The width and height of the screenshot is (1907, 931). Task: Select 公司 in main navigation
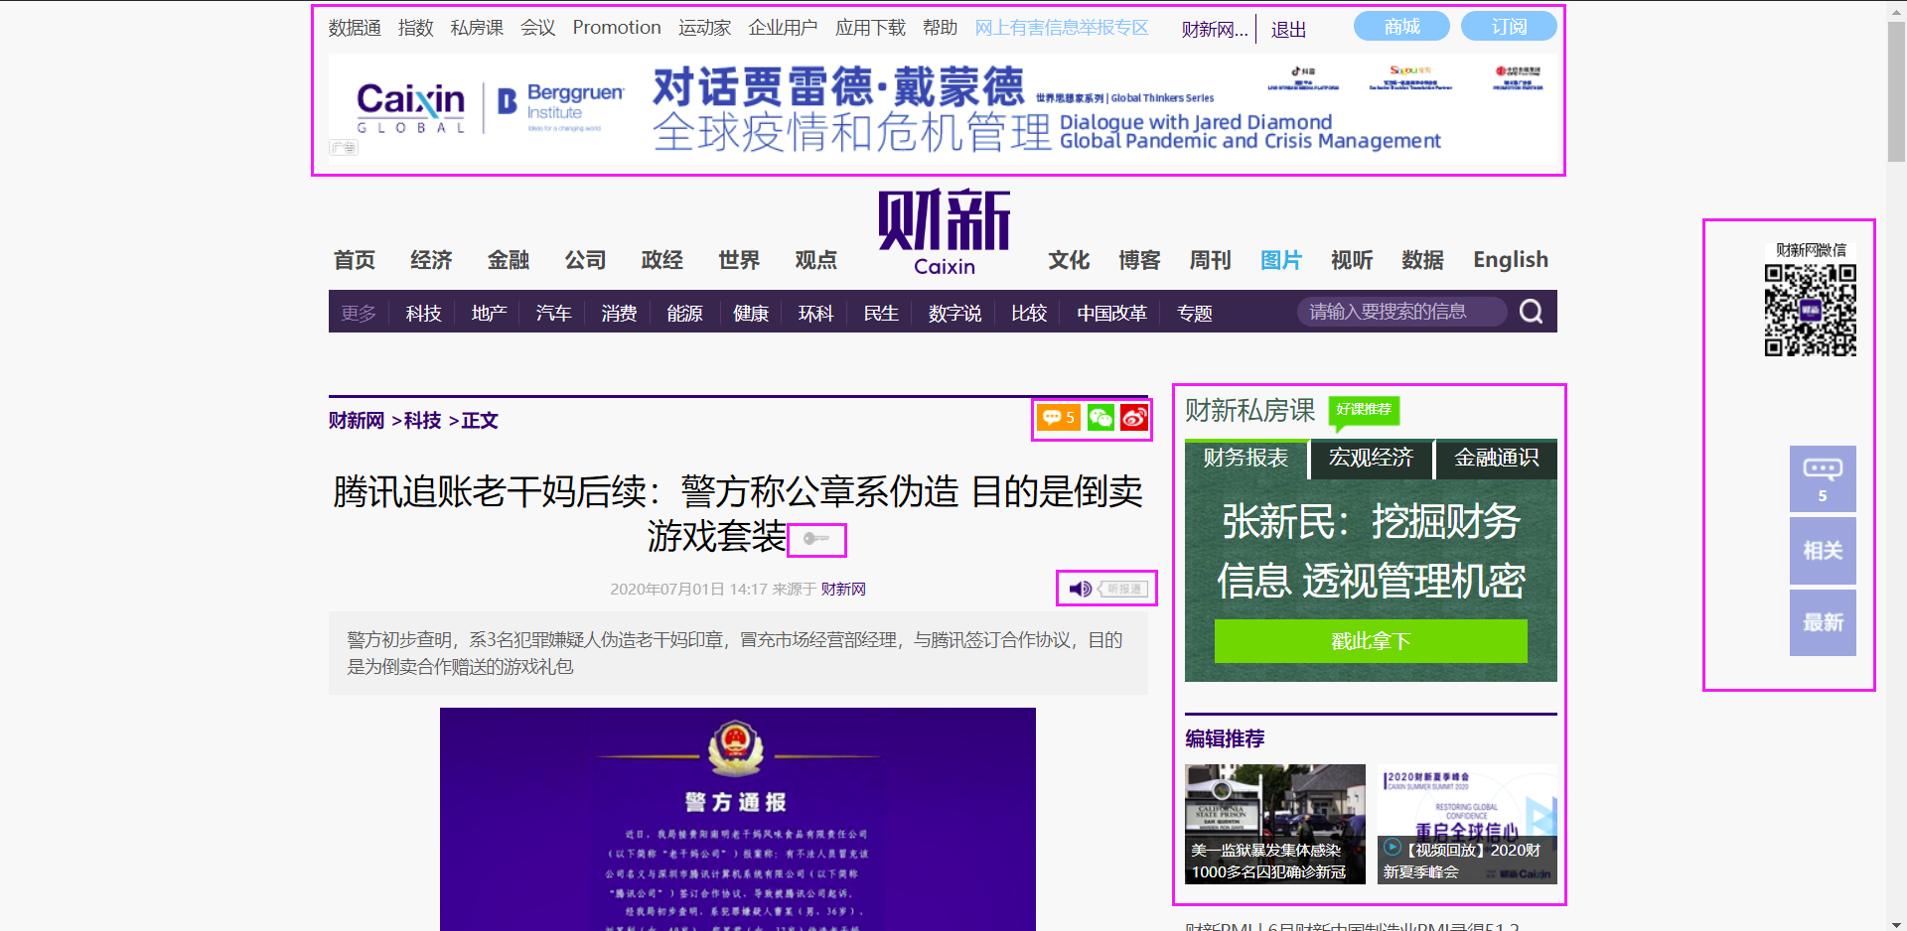[585, 260]
